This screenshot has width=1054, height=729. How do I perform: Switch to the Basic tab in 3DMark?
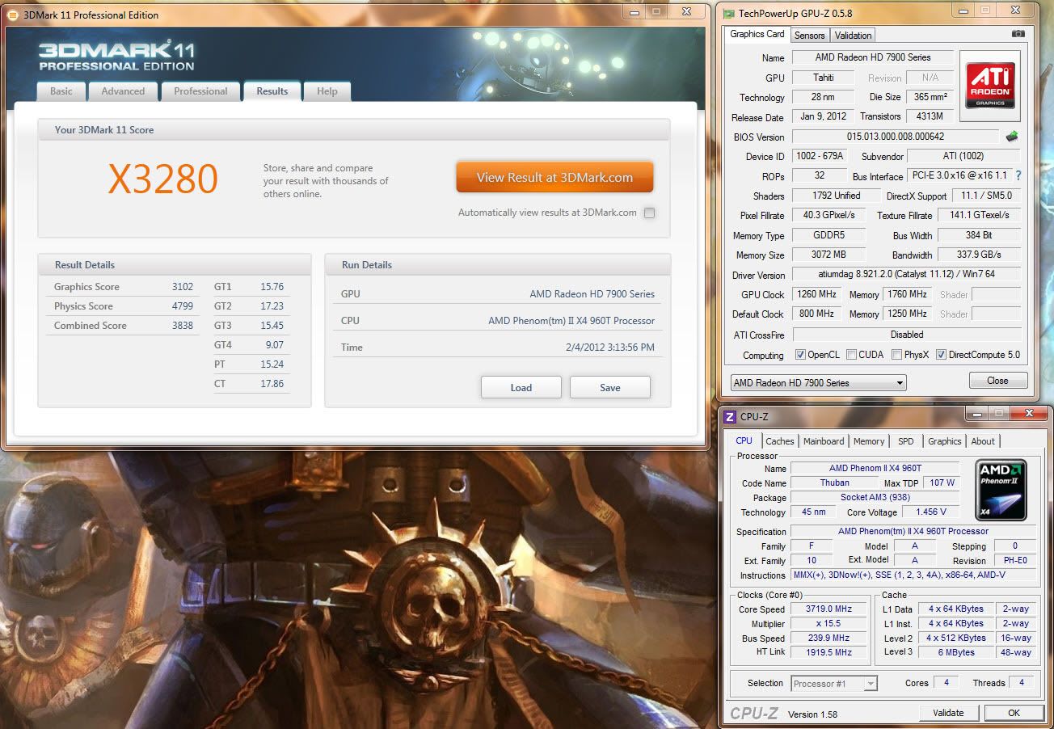pos(61,91)
